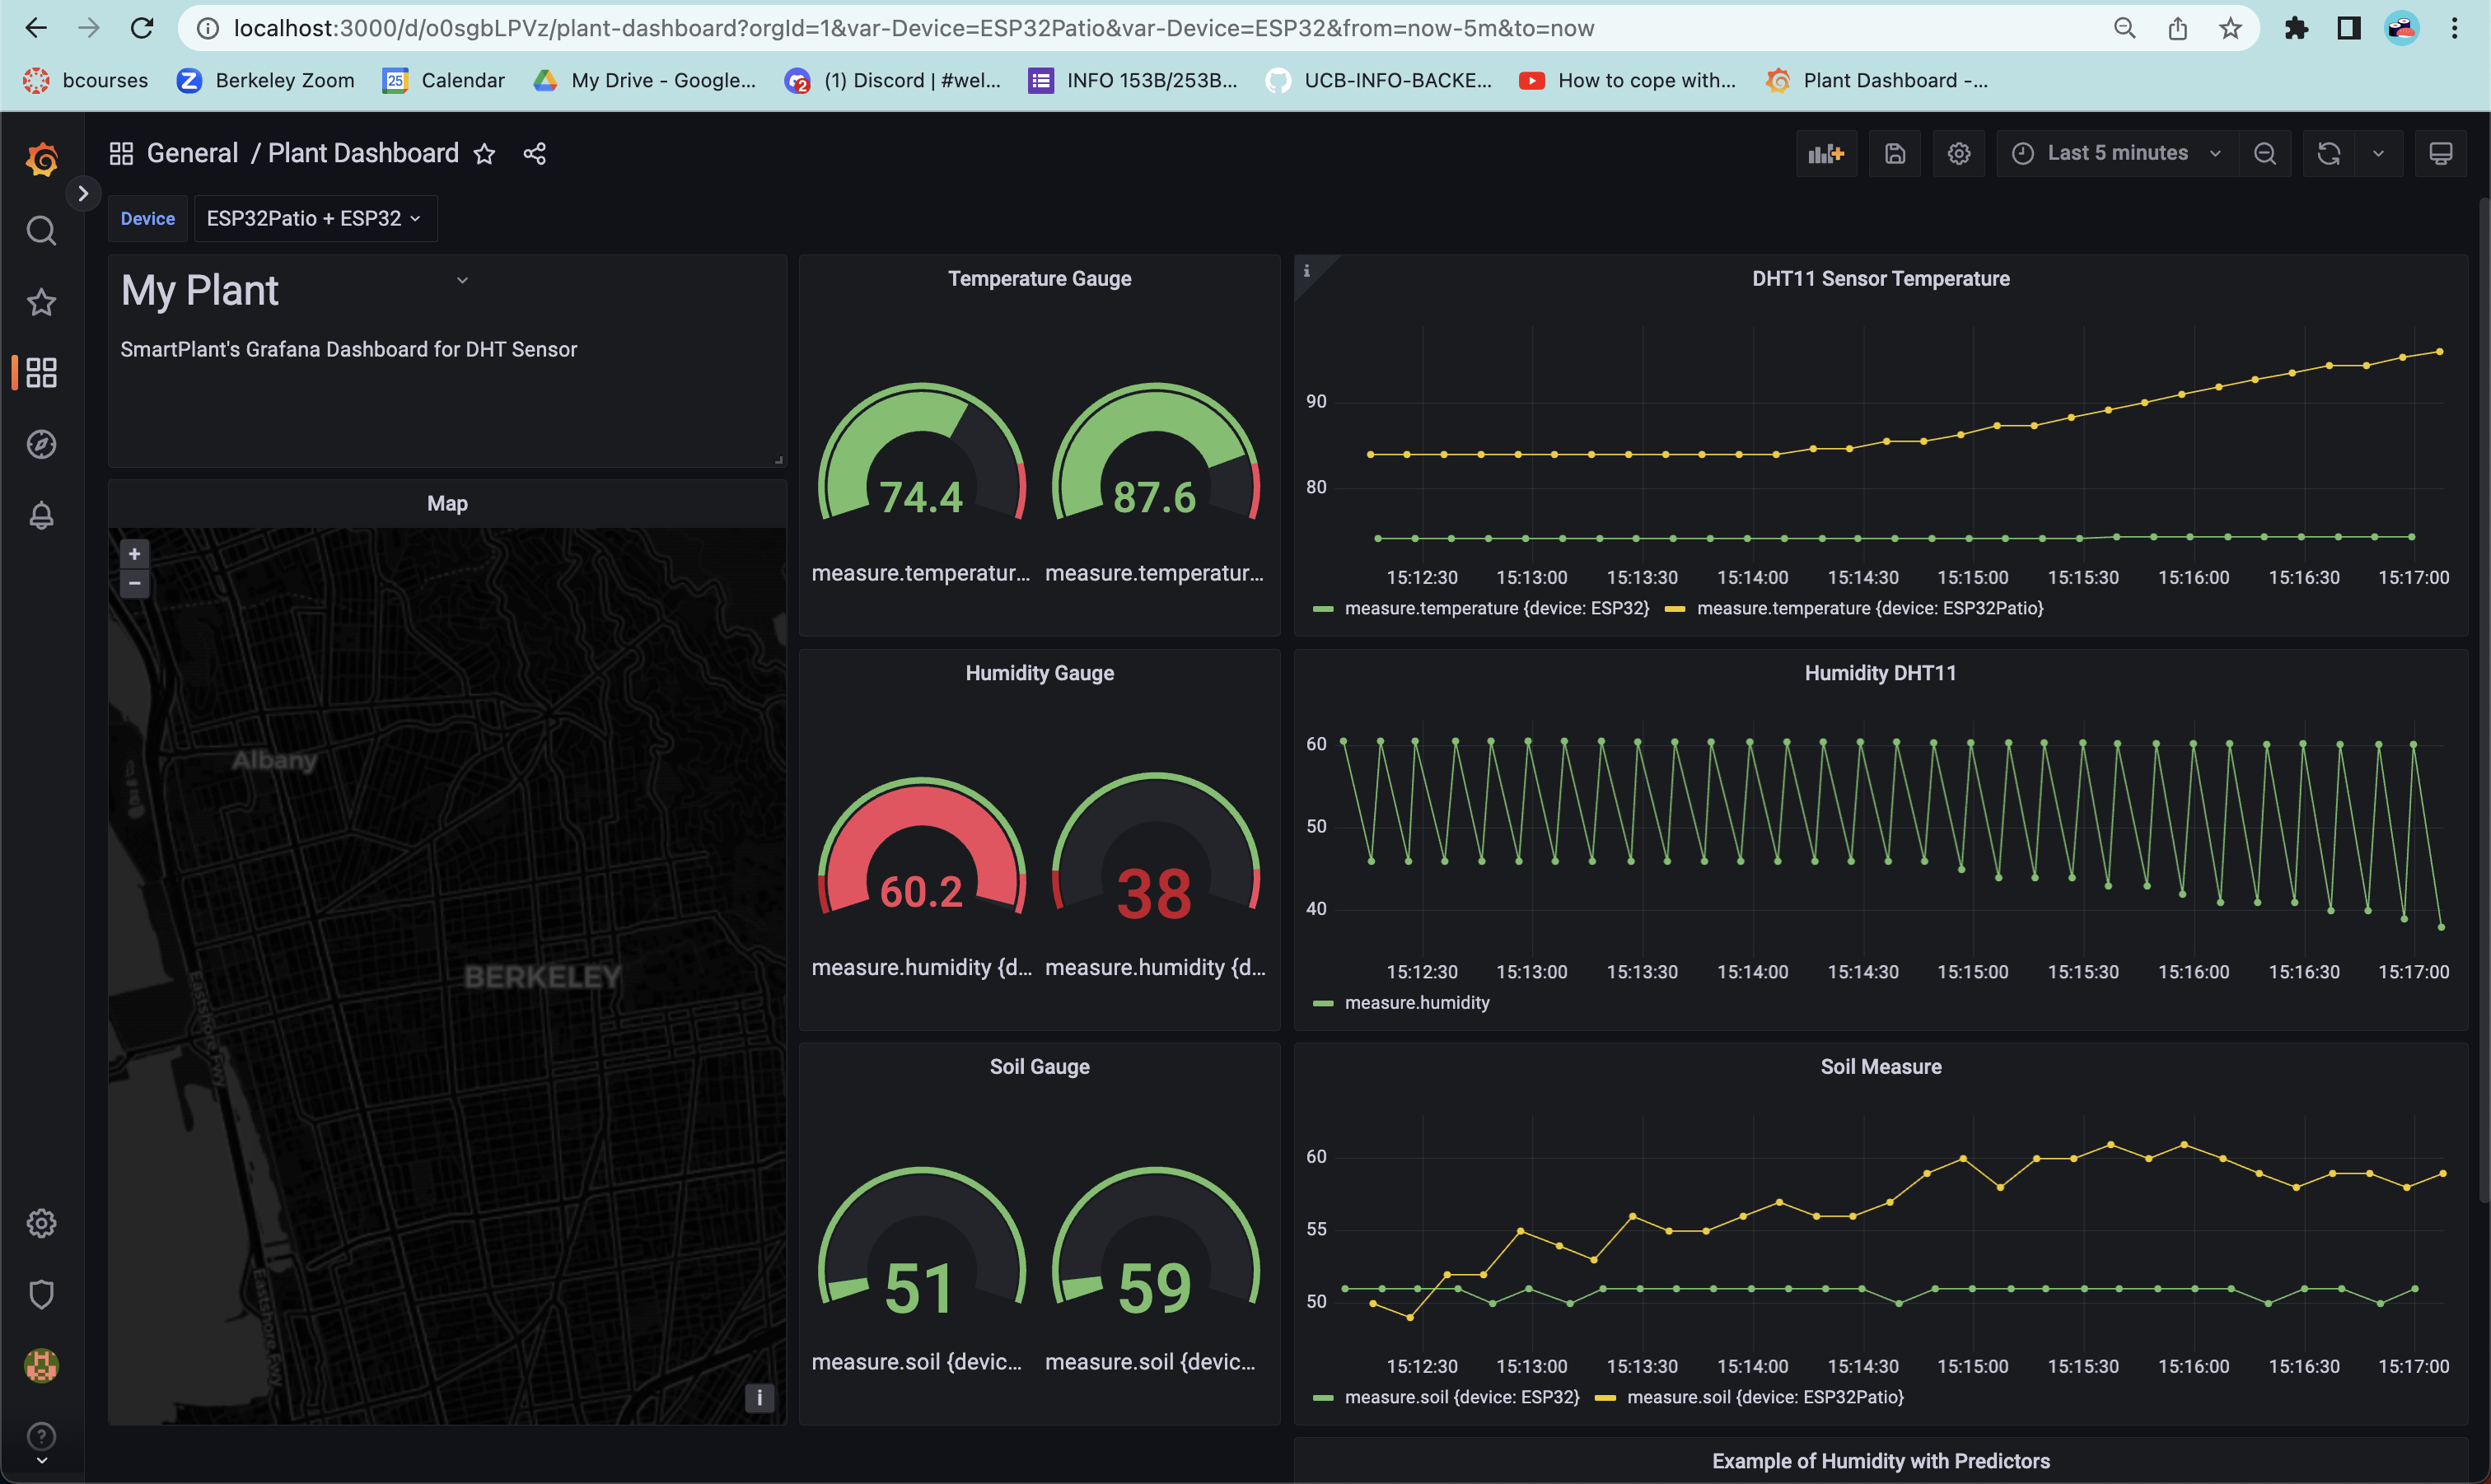Image resolution: width=2491 pixels, height=1484 pixels.
Task: Open Configuration gear in sidebar
Action: click(41, 1223)
